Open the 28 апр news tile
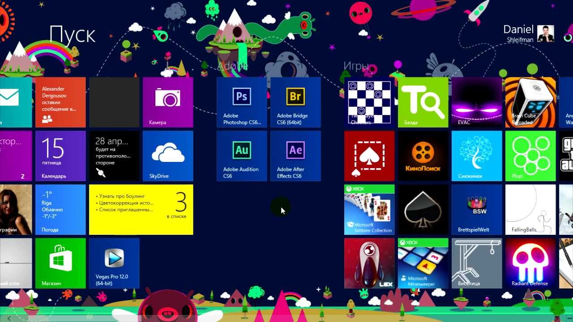This screenshot has width=573, height=322. (114, 156)
